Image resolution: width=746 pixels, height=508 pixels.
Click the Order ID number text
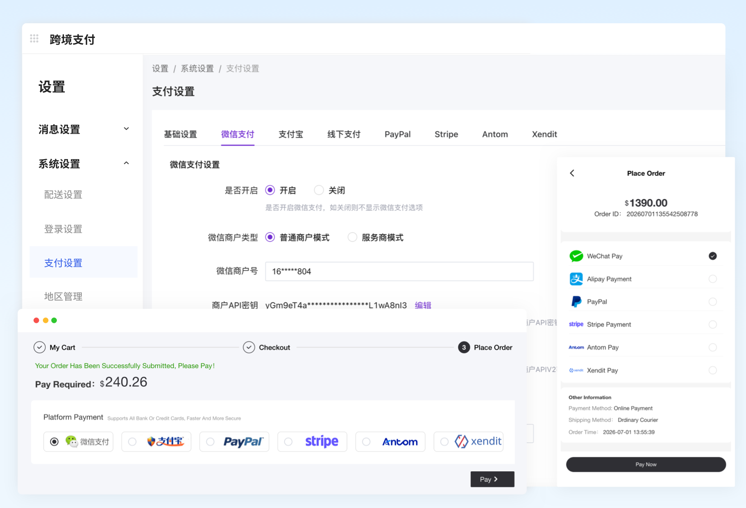(662, 214)
